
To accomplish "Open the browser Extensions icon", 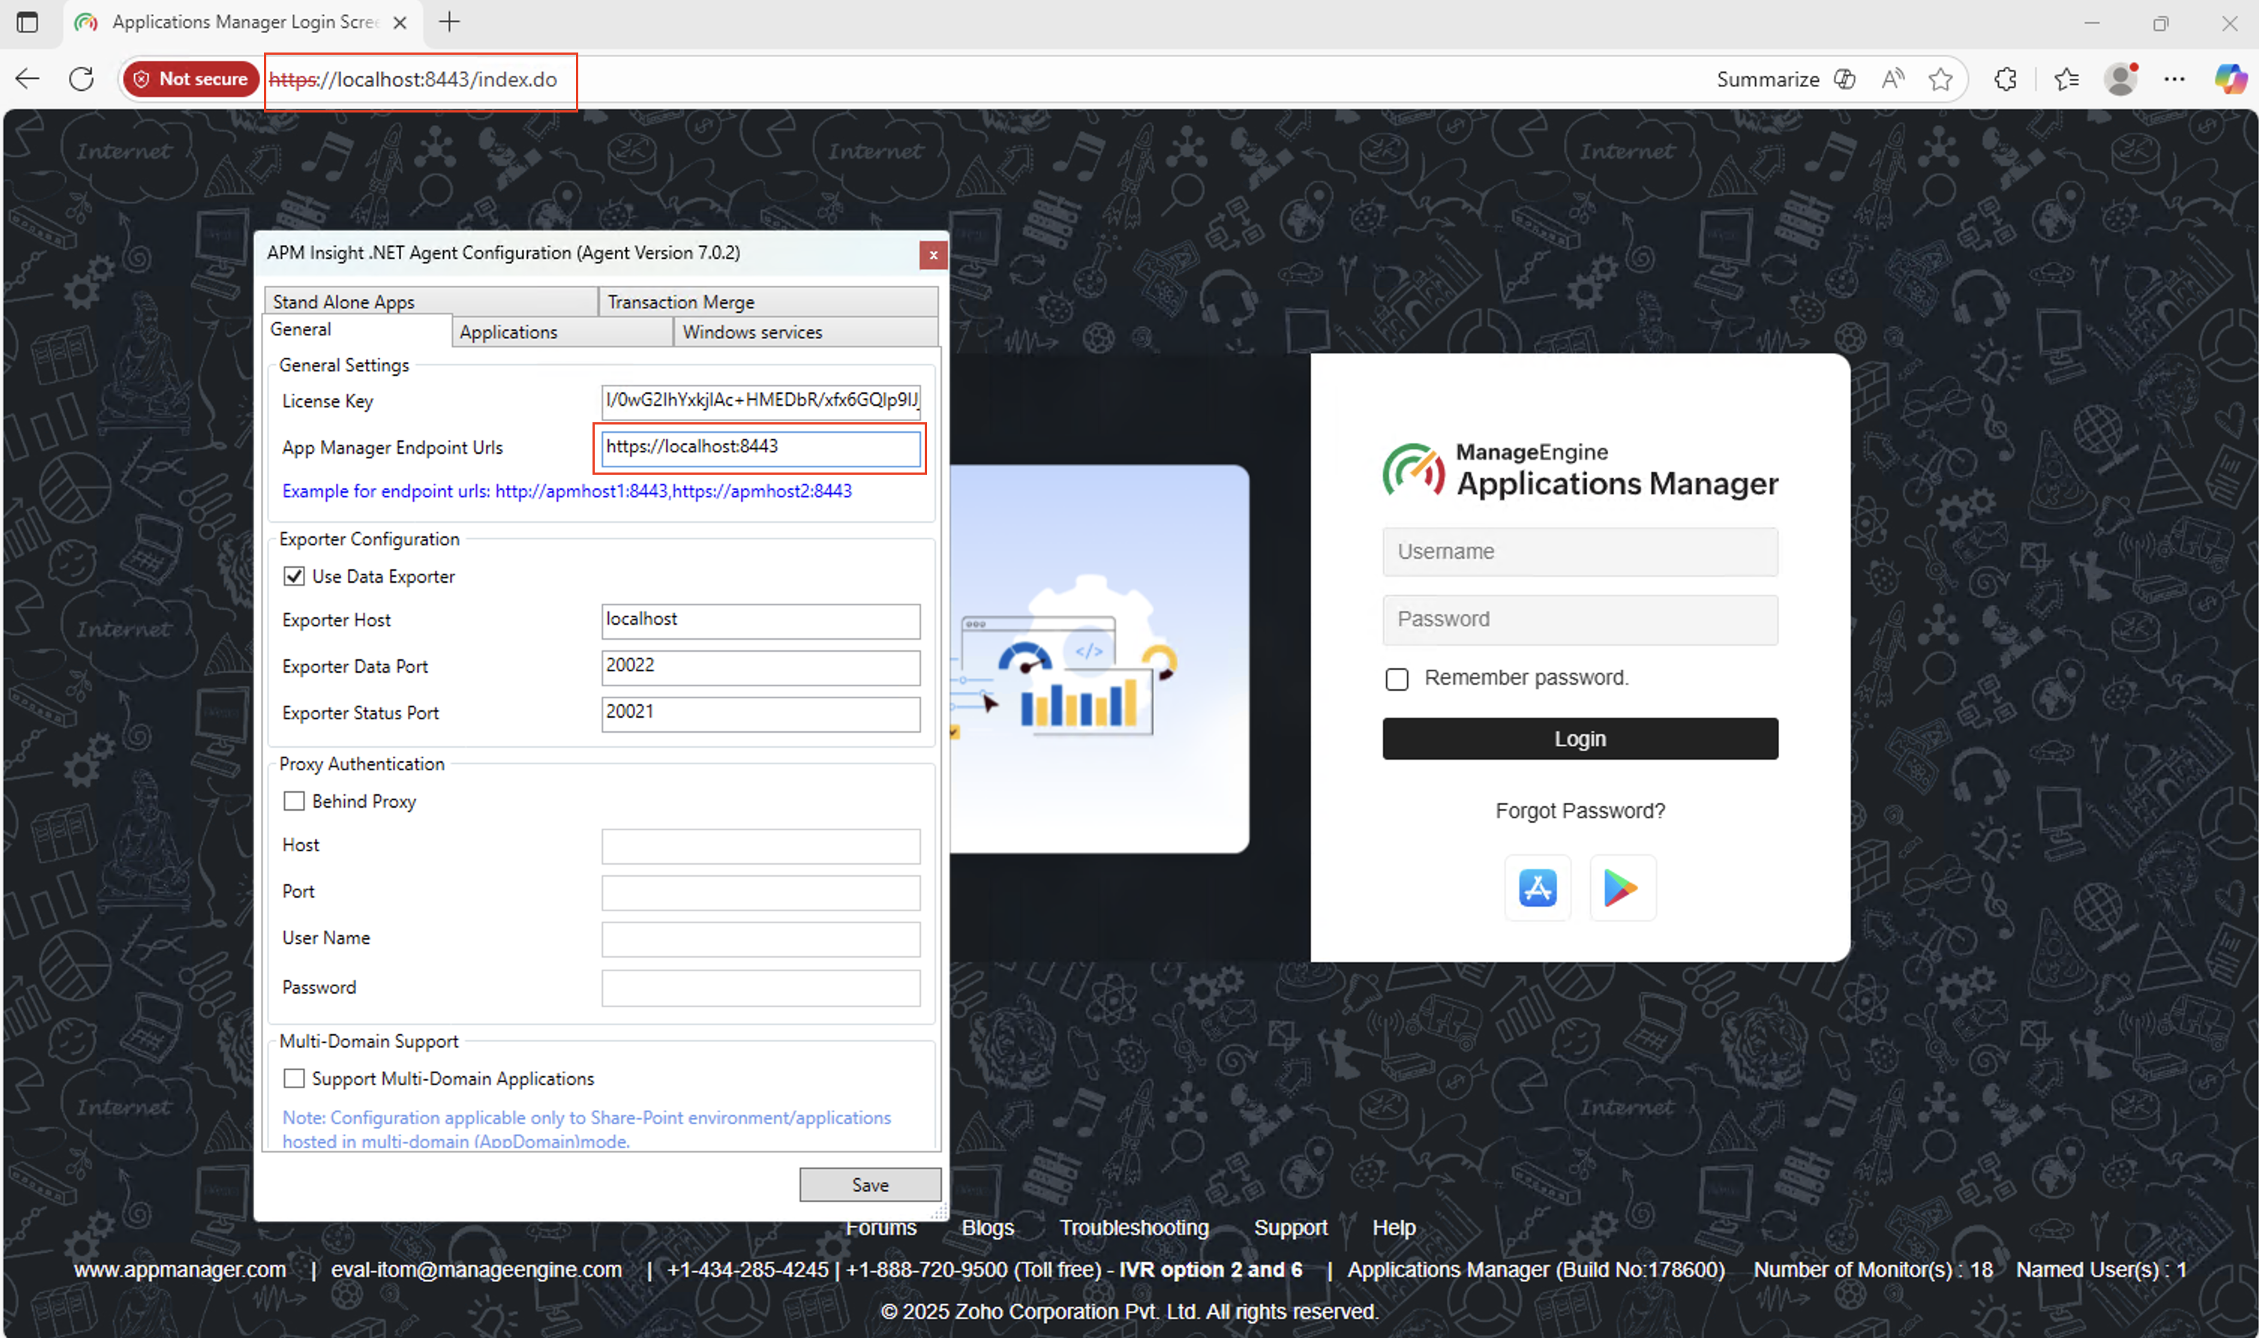I will 2005,79.
